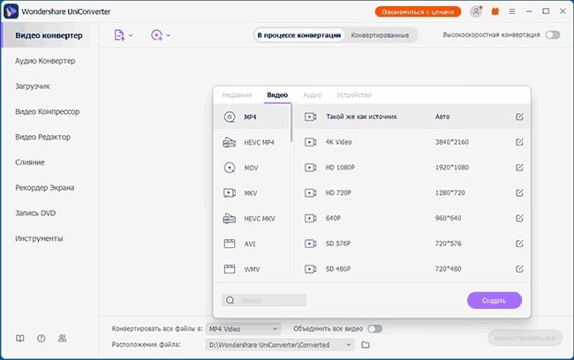This screenshot has height=360, width=574.
Task: Open Загрузчик in sidebar
Action: (x=33, y=86)
